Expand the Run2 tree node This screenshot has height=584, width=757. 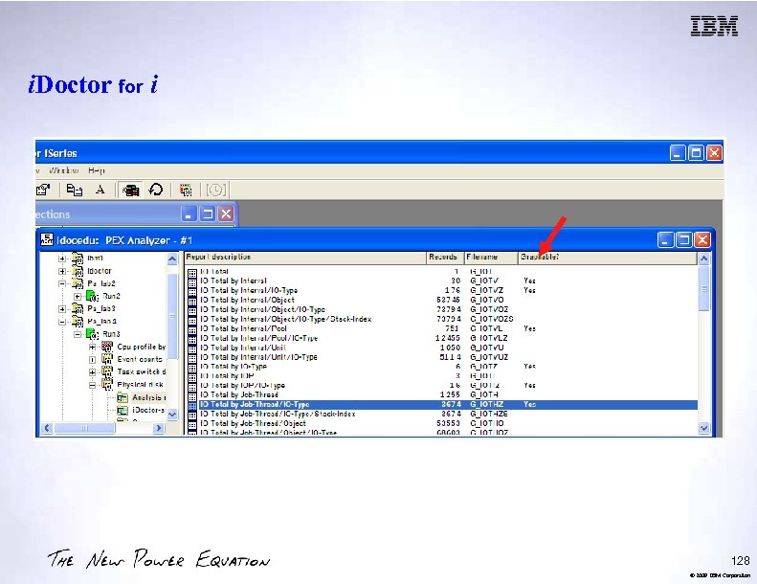tap(78, 296)
